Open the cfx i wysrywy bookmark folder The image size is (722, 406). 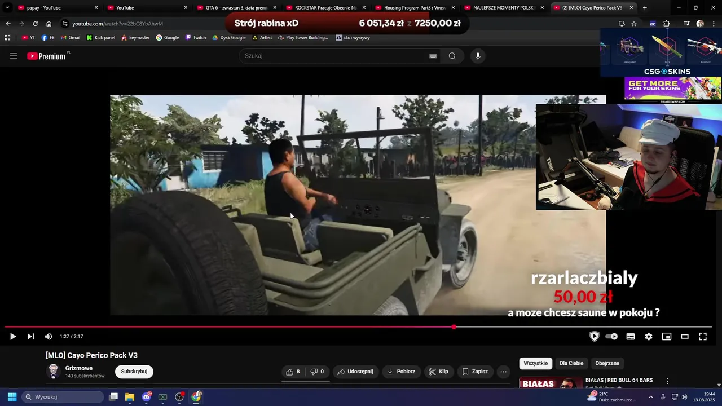[353, 38]
